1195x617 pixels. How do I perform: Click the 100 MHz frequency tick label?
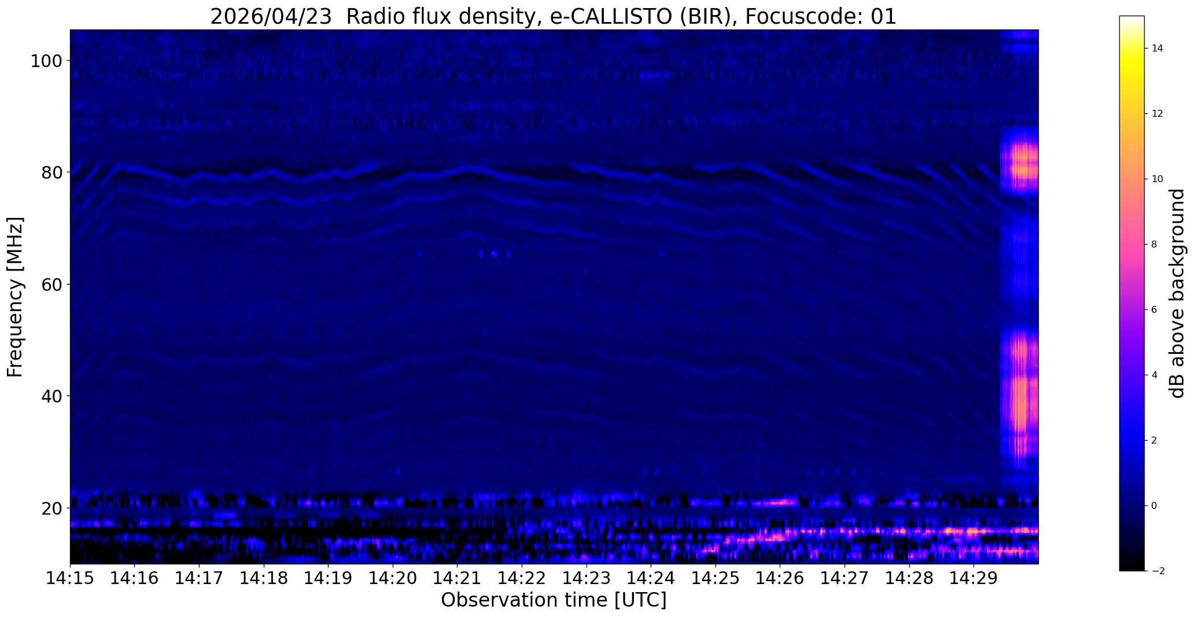(x=46, y=61)
